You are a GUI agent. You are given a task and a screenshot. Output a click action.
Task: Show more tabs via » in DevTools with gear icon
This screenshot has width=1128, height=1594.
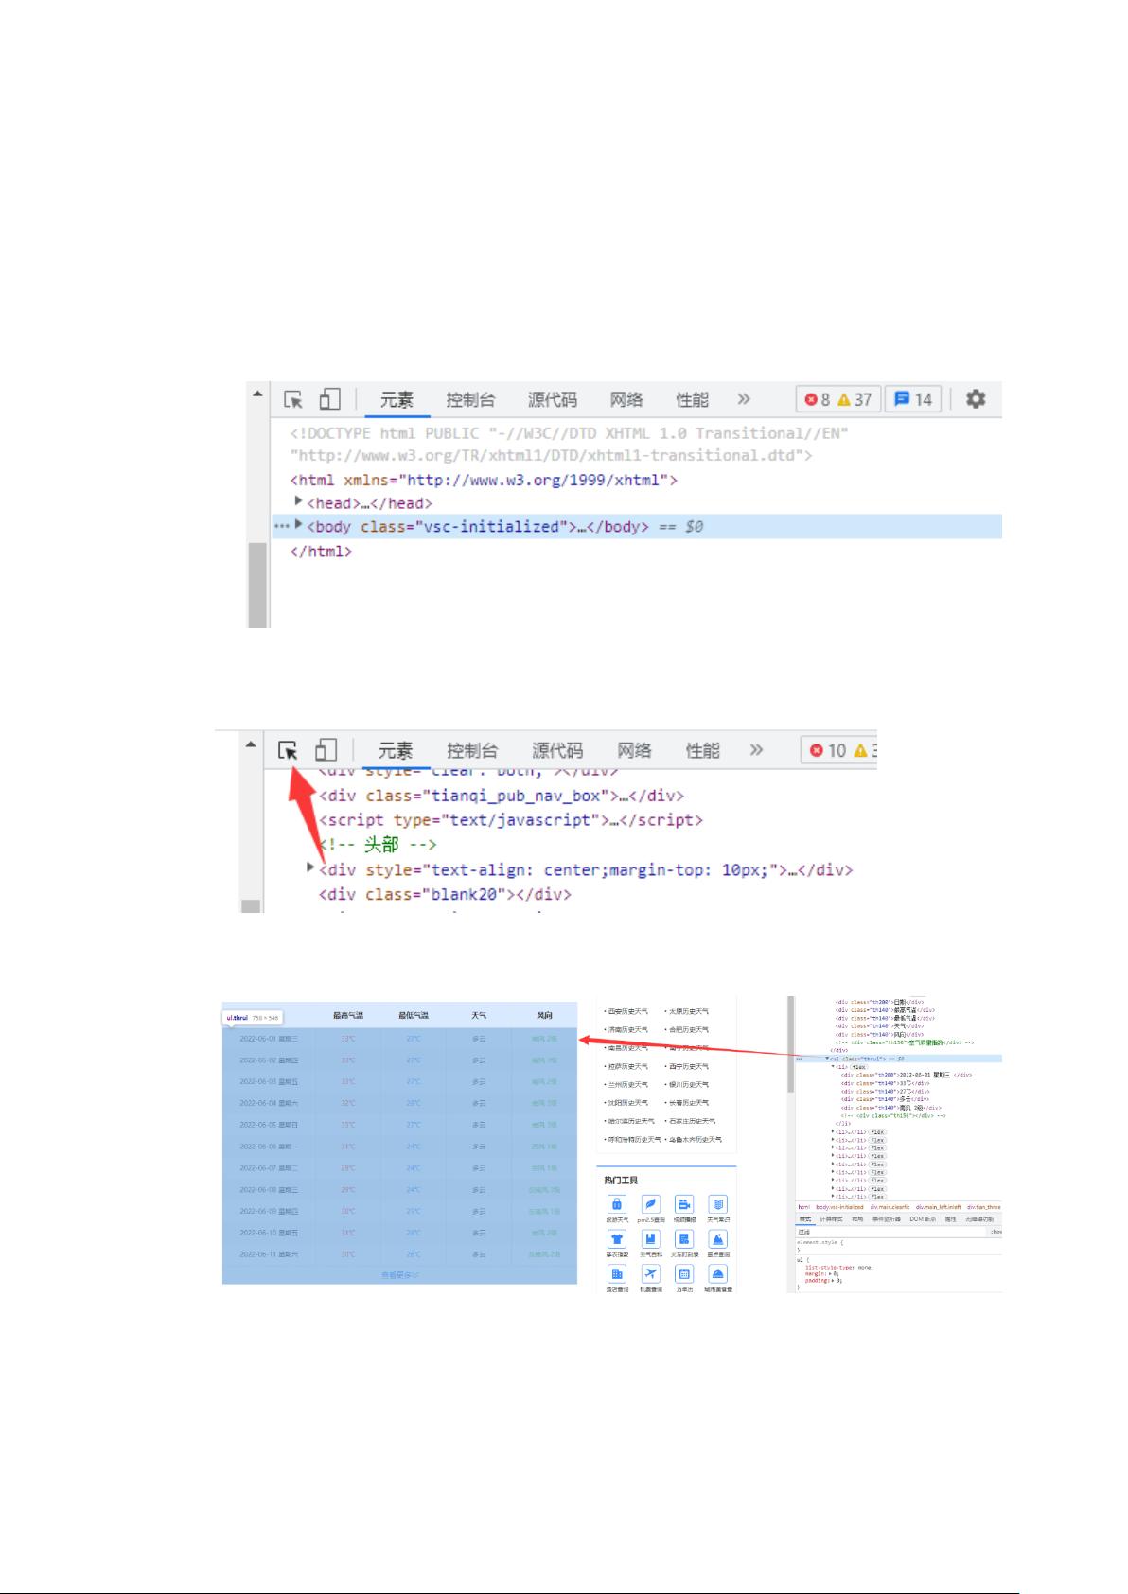(744, 399)
